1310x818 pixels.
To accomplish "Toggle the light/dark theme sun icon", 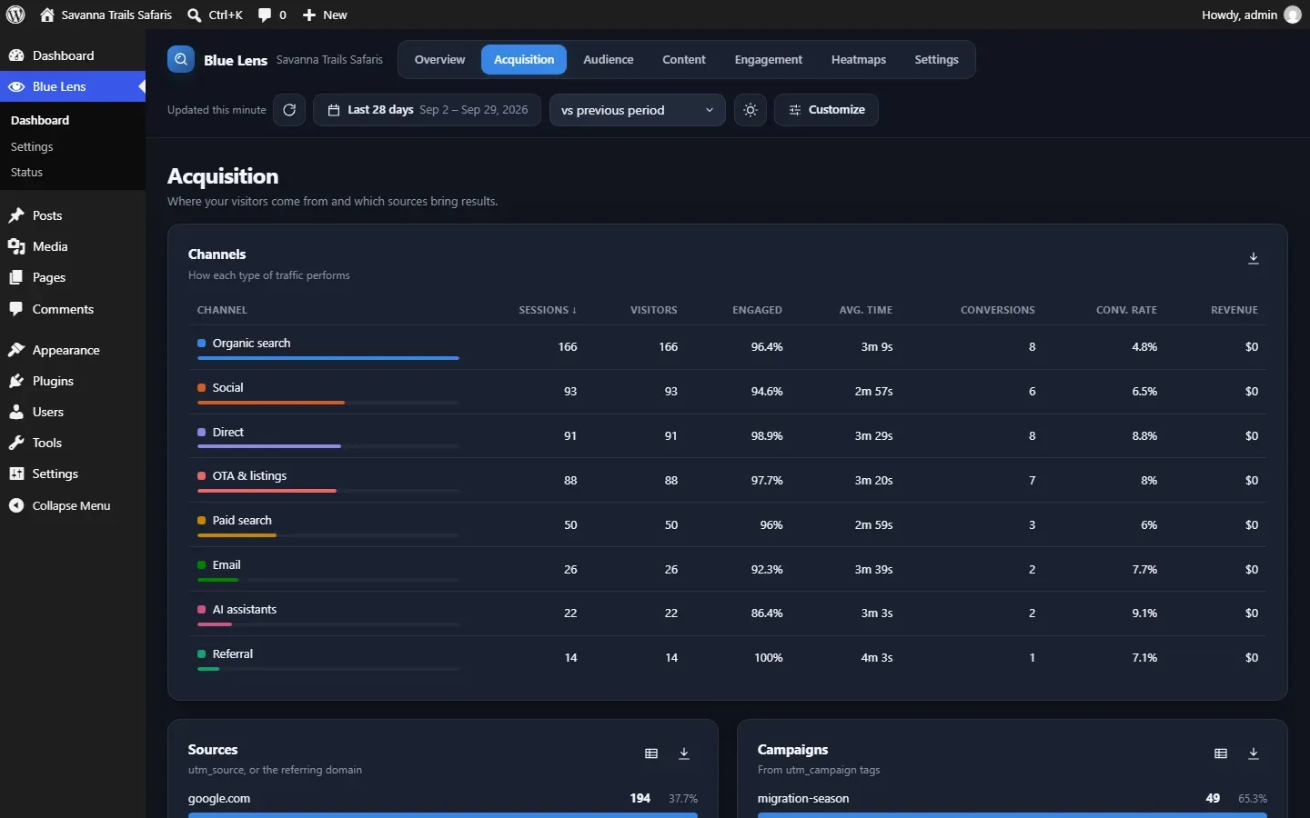I will (751, 110).
